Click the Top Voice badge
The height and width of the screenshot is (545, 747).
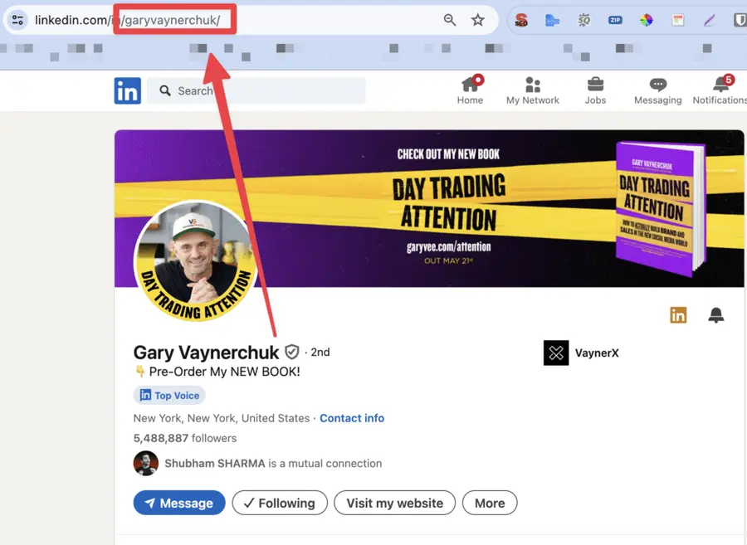tap(169, 395)
